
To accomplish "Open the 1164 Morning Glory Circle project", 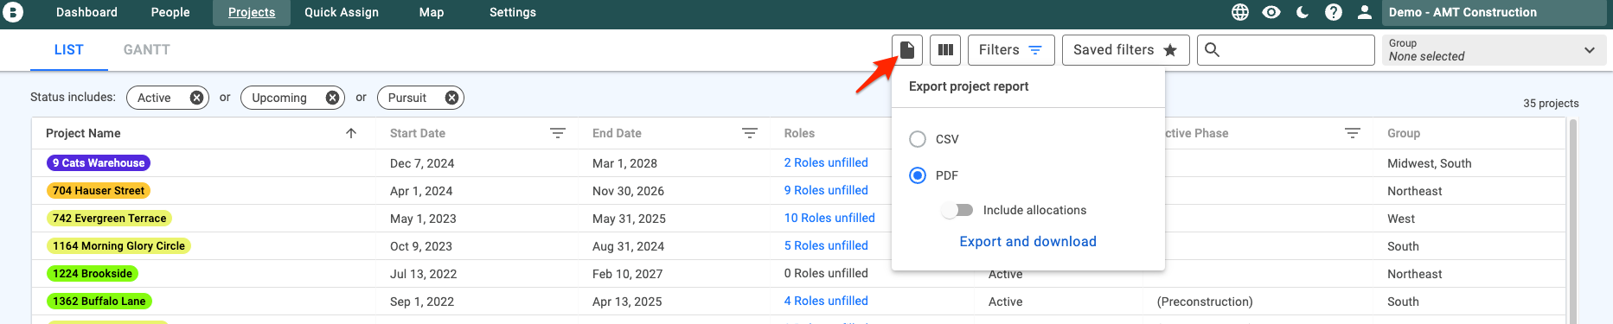I will point(118,246).
